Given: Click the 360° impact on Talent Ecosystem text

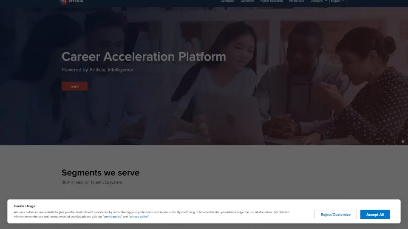Looking at the screenshot, I should tap(92, 182).
